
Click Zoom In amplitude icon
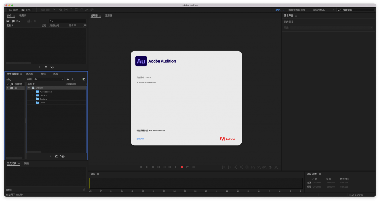pyautogui.click(x=224, y=167)
